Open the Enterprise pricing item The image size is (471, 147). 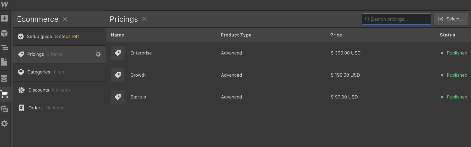click(x=141, y=53)
